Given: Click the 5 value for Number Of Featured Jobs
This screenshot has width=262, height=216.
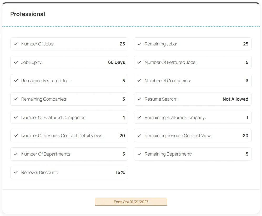Looking at the screenshot, I should tap(247, 62).
